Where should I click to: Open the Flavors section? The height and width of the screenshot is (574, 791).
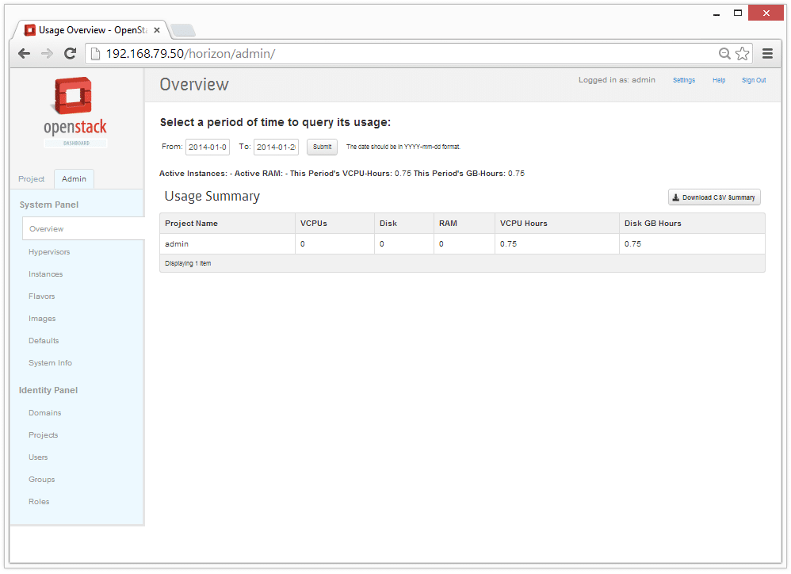(x=42, y=297)
